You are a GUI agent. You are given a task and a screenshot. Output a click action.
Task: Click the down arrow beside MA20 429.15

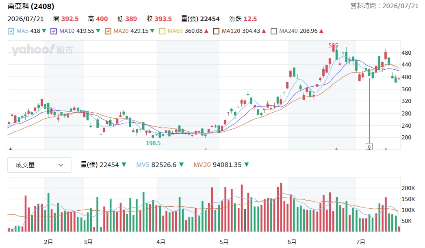click(x=152, y=31)
